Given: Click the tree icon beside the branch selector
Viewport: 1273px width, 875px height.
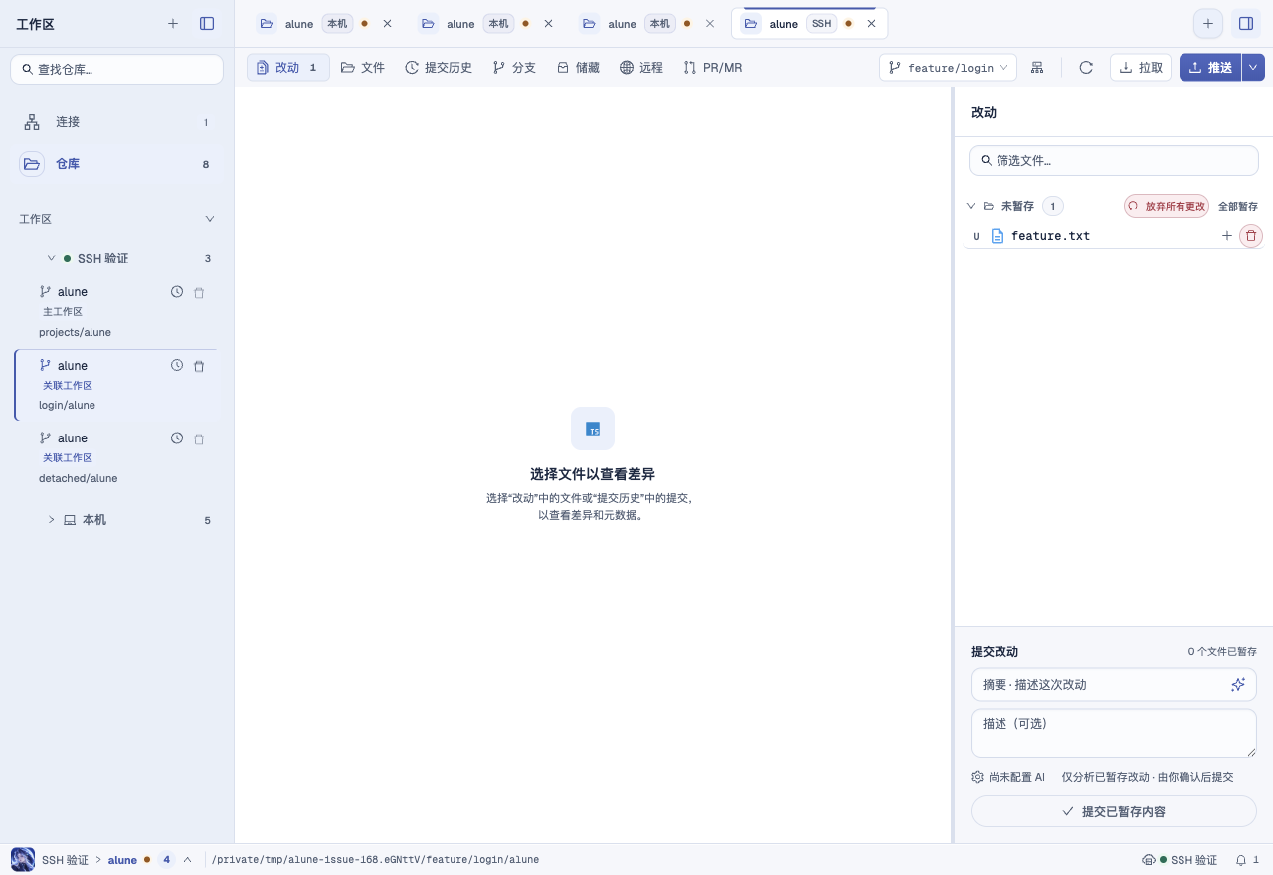Looking at the screenshot, I should pyautogui.click(x=1037, y=68).
